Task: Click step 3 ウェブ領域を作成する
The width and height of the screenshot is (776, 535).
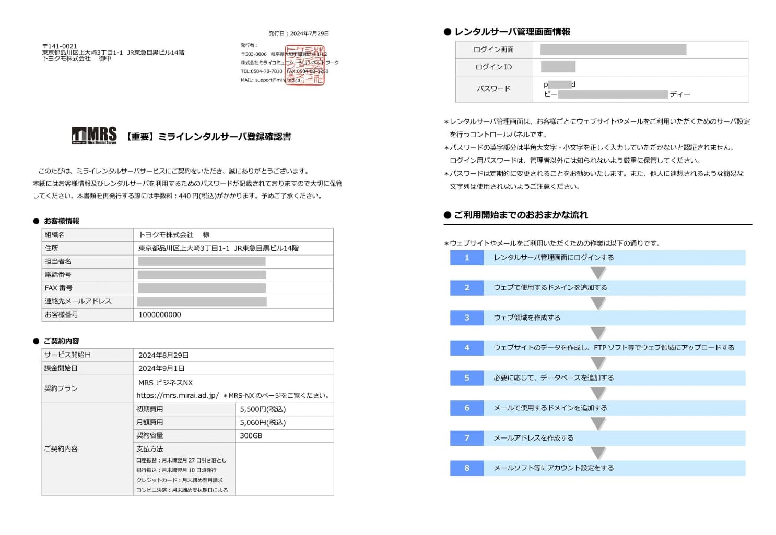Action: point(527,318)
